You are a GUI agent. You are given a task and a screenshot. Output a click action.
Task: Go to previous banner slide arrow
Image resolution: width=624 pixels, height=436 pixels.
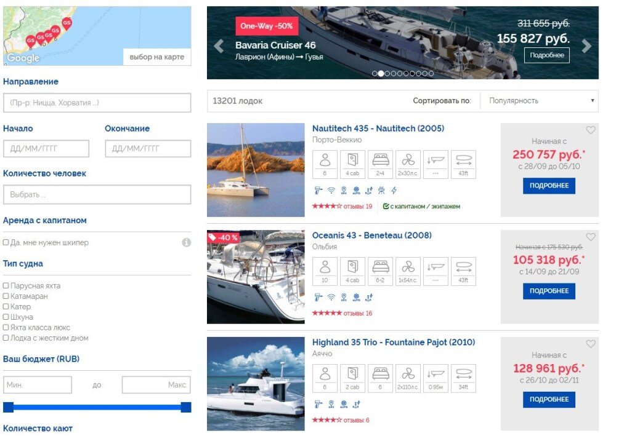[219, 46]
